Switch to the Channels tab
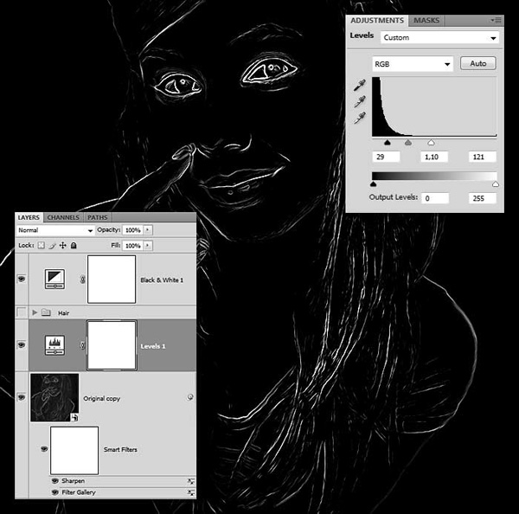This screenshot has height=514, width=519. tap(63, 217)
